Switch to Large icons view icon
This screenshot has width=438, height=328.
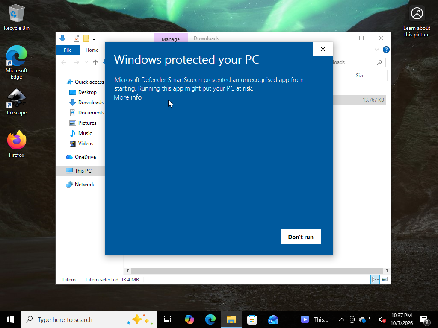(x=385, y=279)
